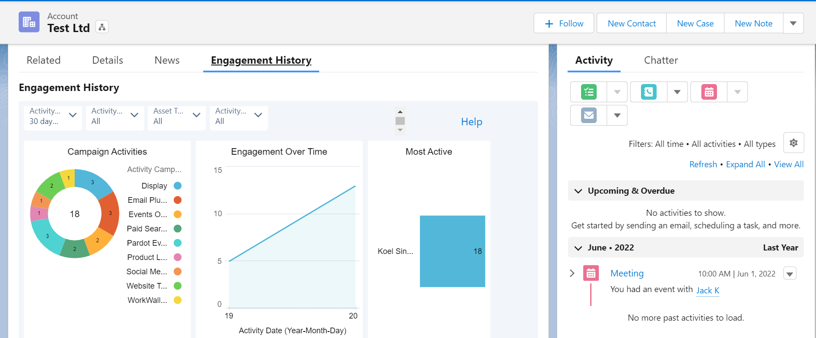
Task: Open activity timeline settings gear
Action: tap(793, 143)
